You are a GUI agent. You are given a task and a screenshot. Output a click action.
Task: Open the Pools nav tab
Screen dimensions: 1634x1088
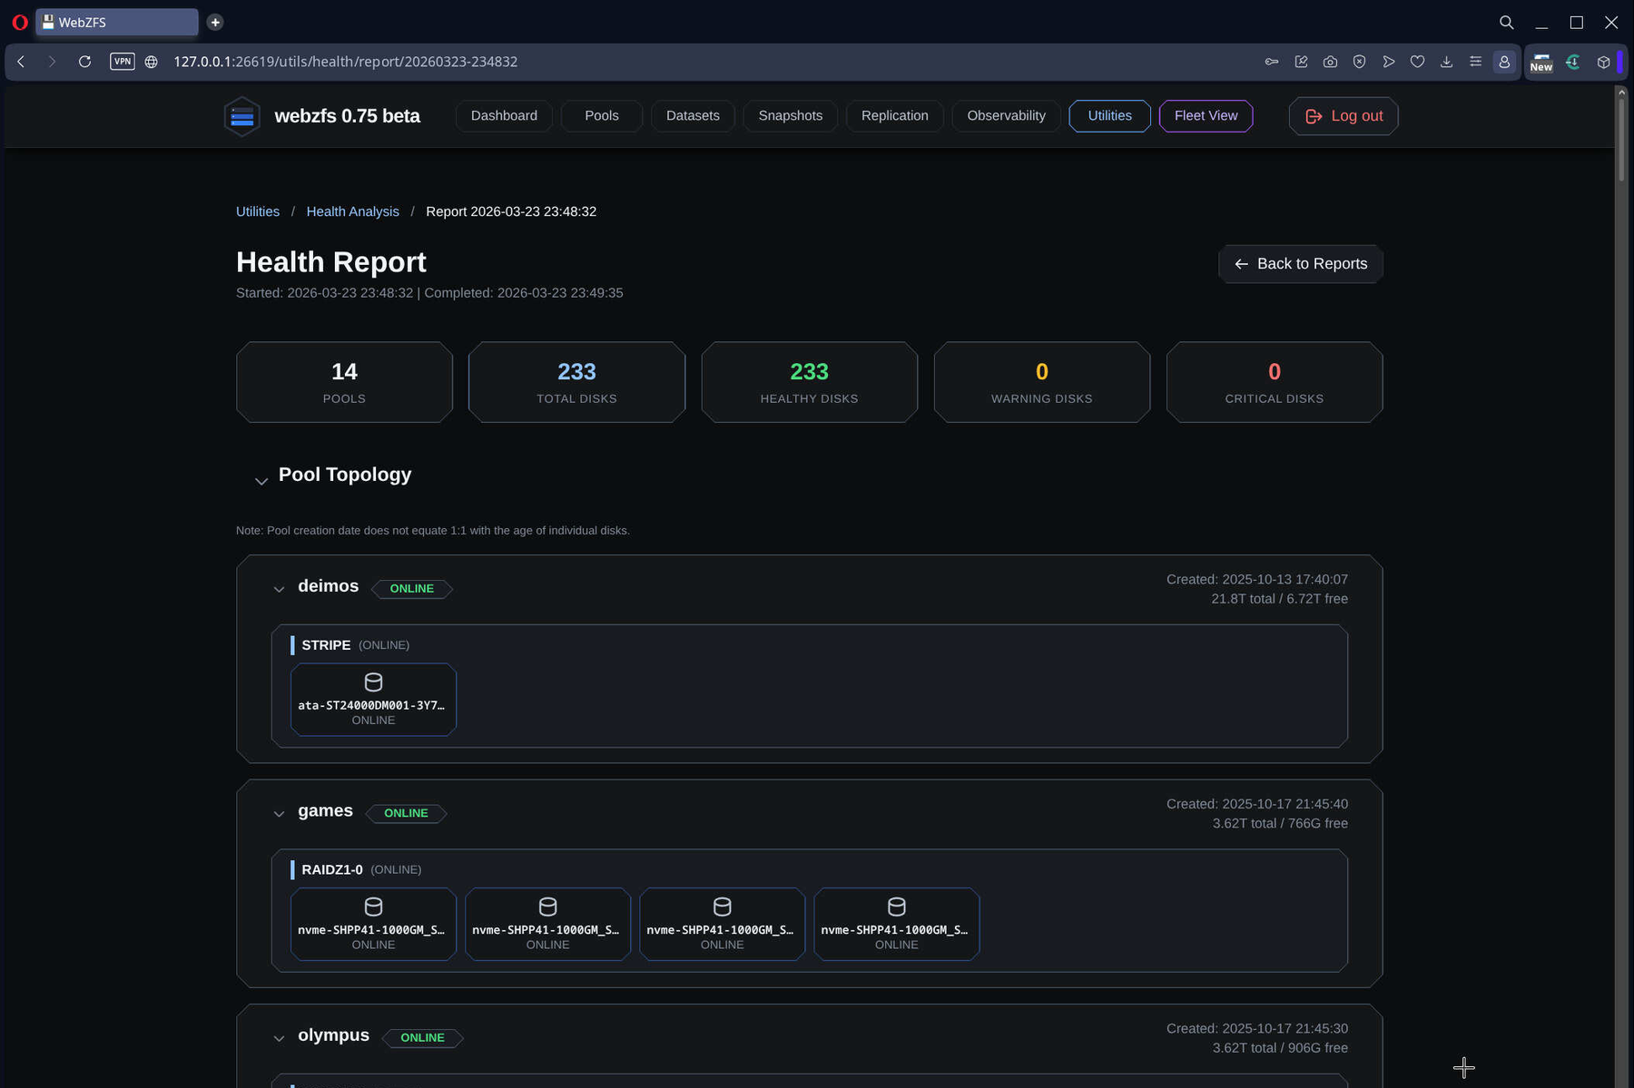click(x=602, y=116)
